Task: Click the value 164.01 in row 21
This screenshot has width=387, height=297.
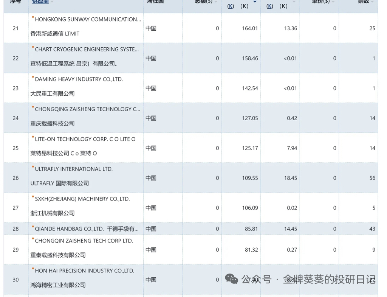Action: pyautogui.click(x=250, y=28)
